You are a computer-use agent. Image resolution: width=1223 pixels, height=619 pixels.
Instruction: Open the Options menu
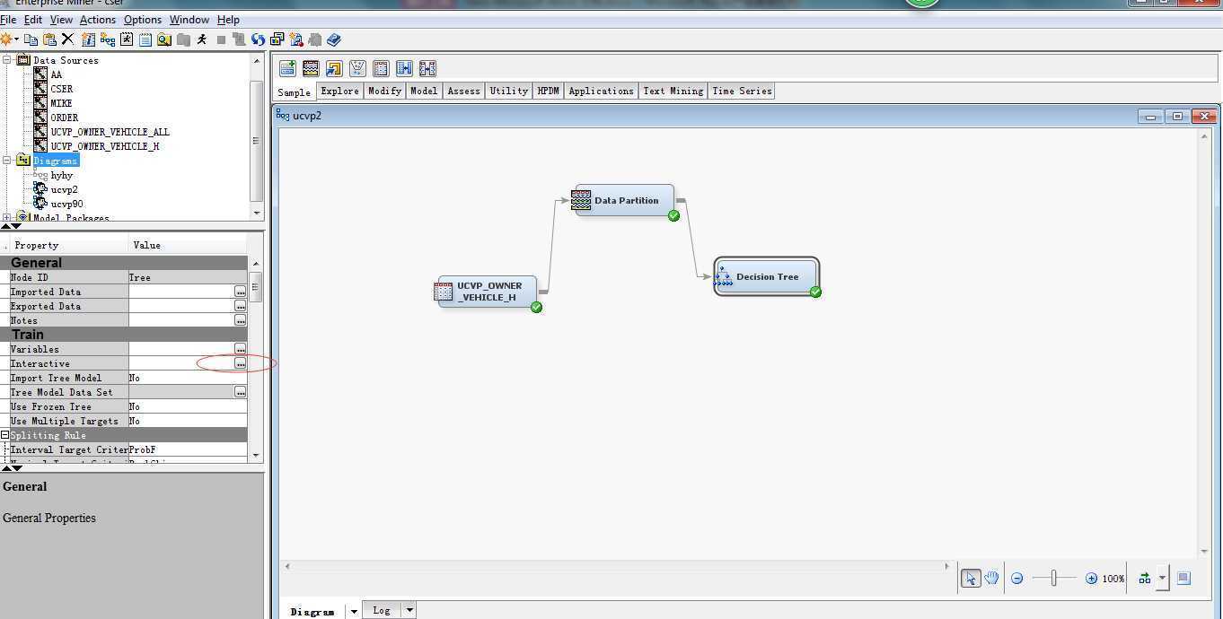143,19
